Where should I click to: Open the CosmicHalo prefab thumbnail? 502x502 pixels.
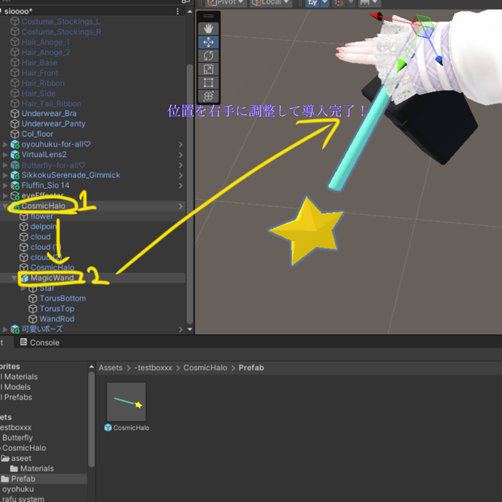(126, 402)
